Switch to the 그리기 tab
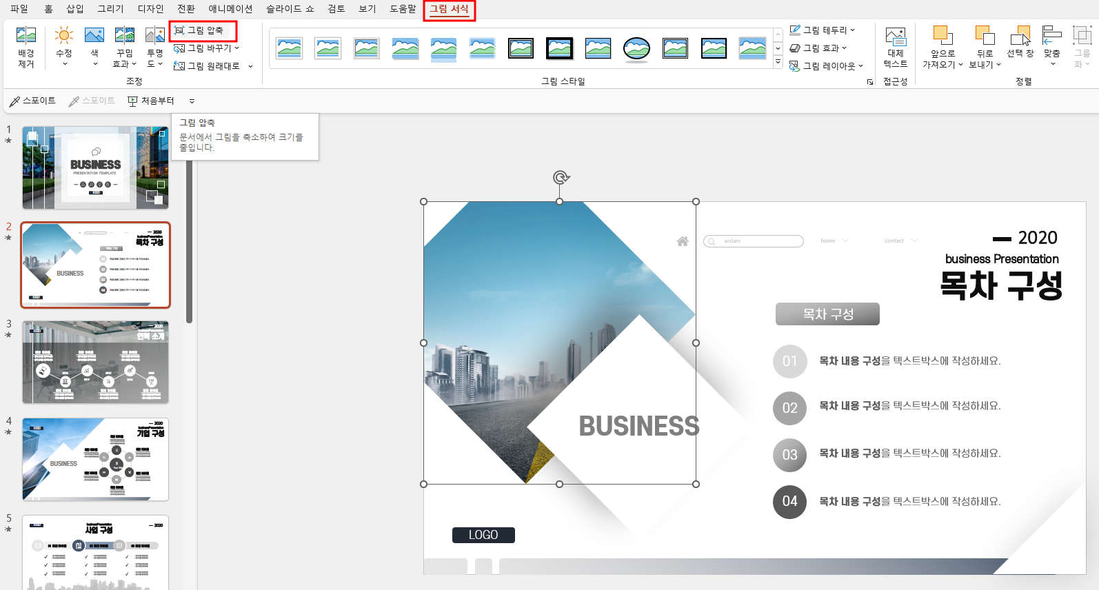1099x590 pixels. (x=110, y=9)
